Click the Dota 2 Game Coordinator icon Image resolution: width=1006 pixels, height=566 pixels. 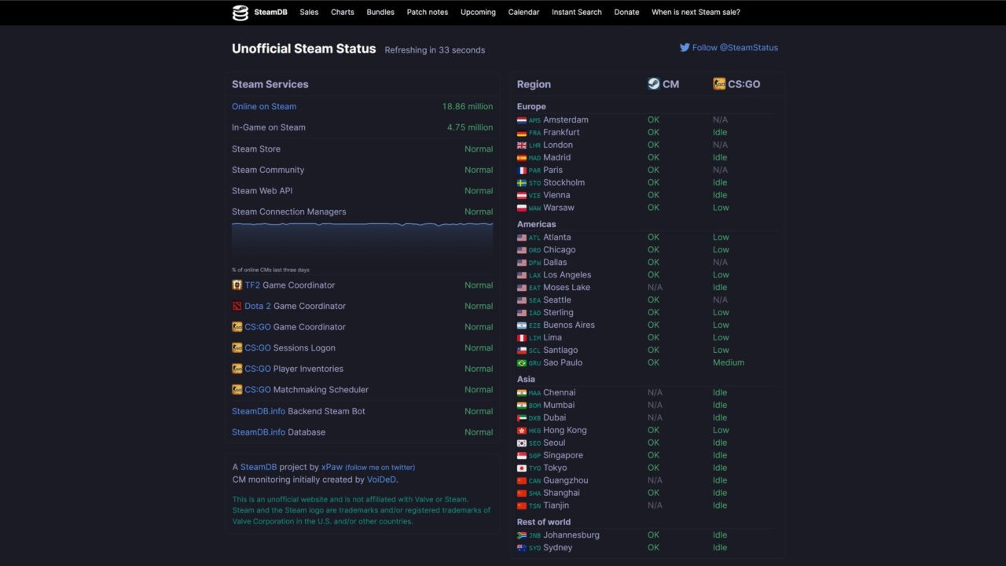pyautogui.click(x=237, y=306)
